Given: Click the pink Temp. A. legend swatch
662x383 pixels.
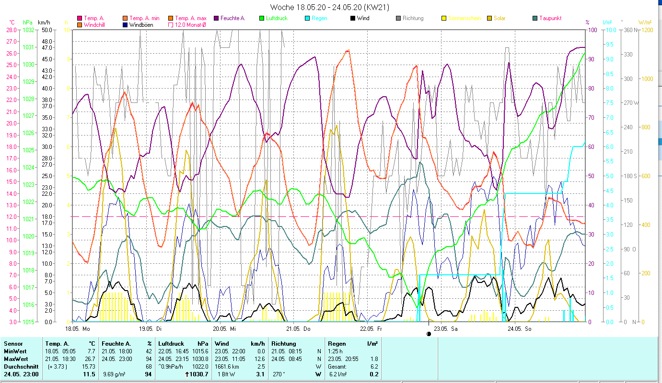Looking at the screenshot, I should (x=80, y=18).
